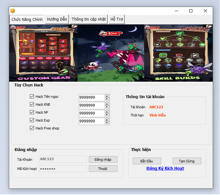Increase Hack NP value with up arrow

point(107,112)
